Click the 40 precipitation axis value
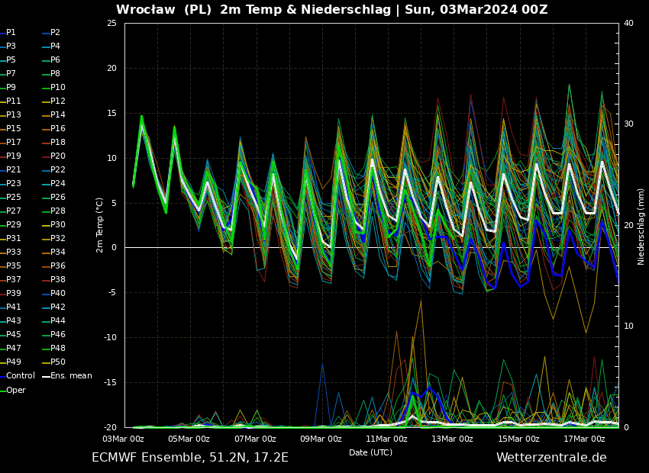649x473 pixels. pyautogui.click(x=628, y=23)
